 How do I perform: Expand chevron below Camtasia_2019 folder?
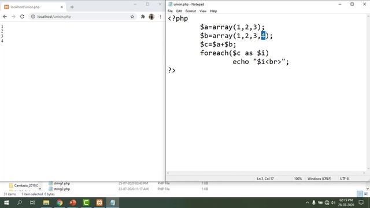40,189
